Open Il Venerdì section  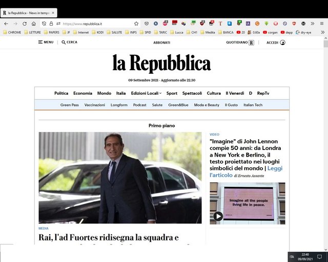(x=235, y=93)
